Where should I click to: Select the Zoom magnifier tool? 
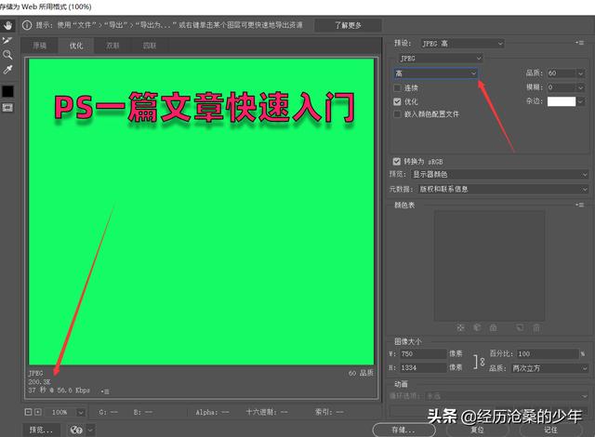(x=7, y=55)
